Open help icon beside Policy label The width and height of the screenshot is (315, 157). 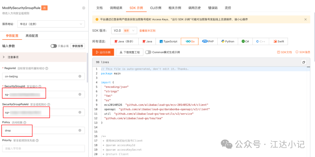tap(25, 122)
